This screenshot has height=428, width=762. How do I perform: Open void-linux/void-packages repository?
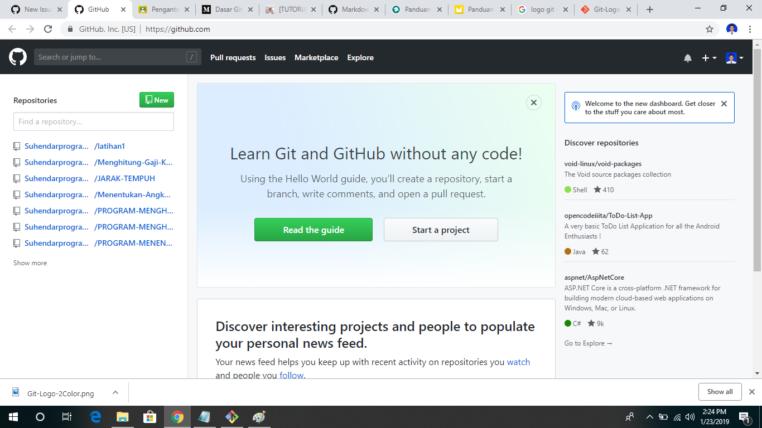tap(603, 164)
